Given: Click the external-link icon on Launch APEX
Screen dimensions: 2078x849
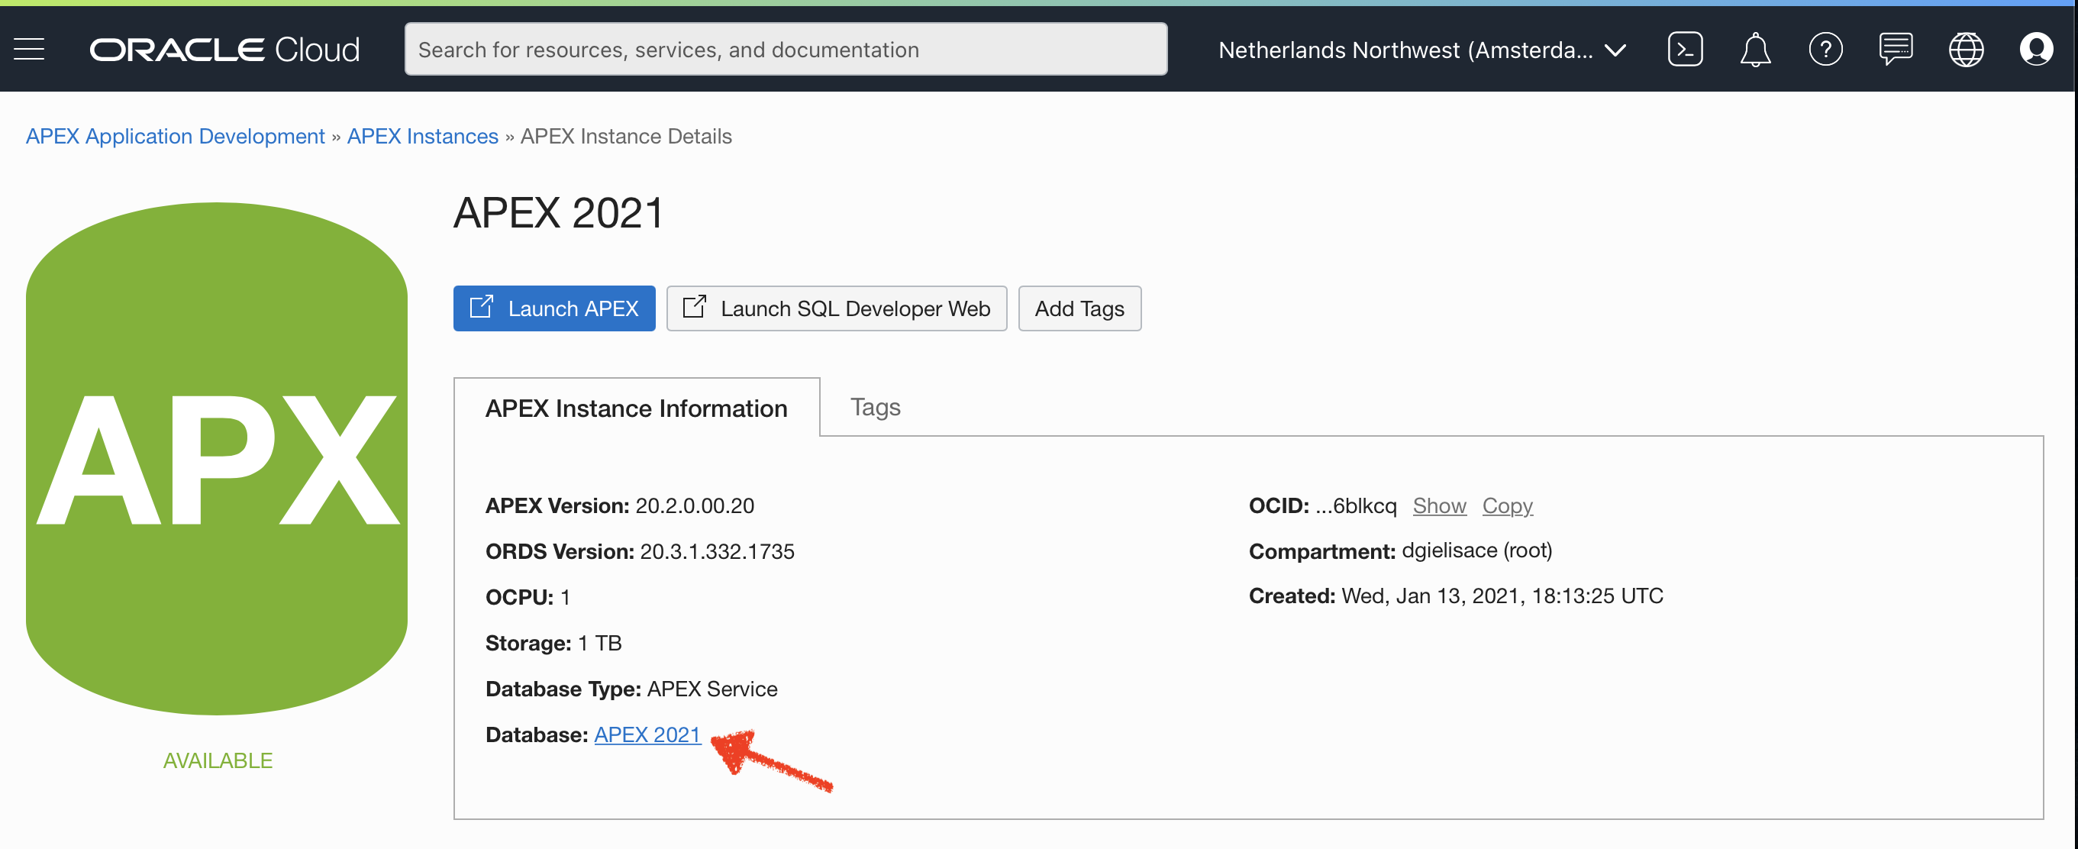Looking at the screenshot, I should [481, 308].
